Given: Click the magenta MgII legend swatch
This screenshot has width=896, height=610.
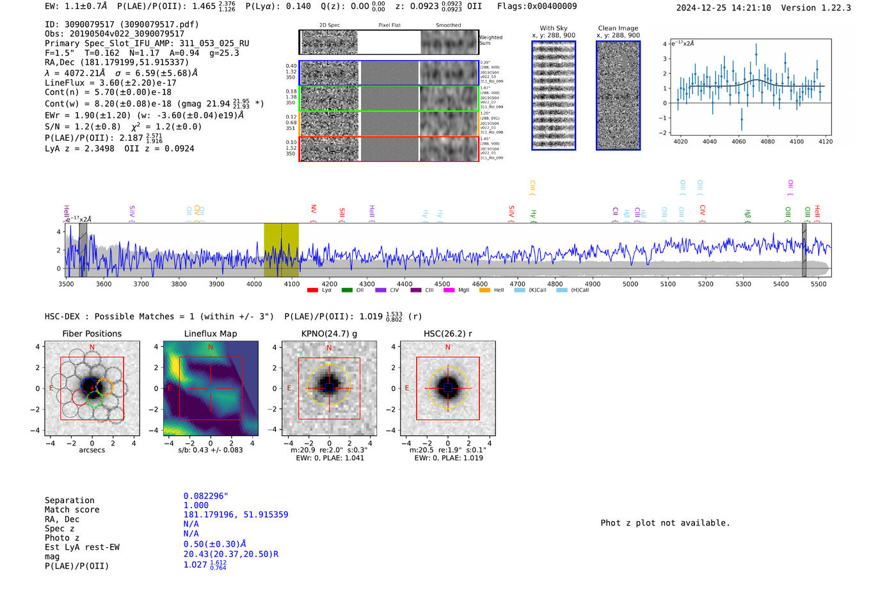Looking at the screenshot, I should click(449, 291).
